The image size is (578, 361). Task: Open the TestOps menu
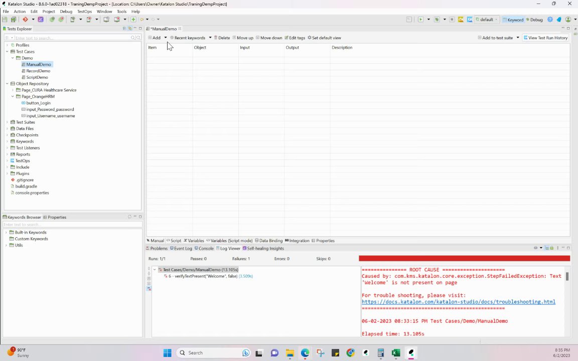point(84,12)
